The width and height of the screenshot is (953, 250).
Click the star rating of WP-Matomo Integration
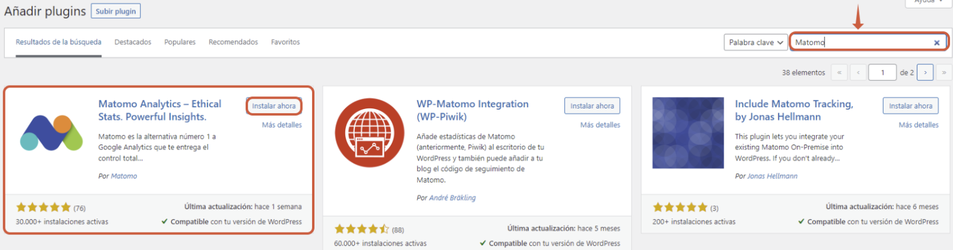362,229
